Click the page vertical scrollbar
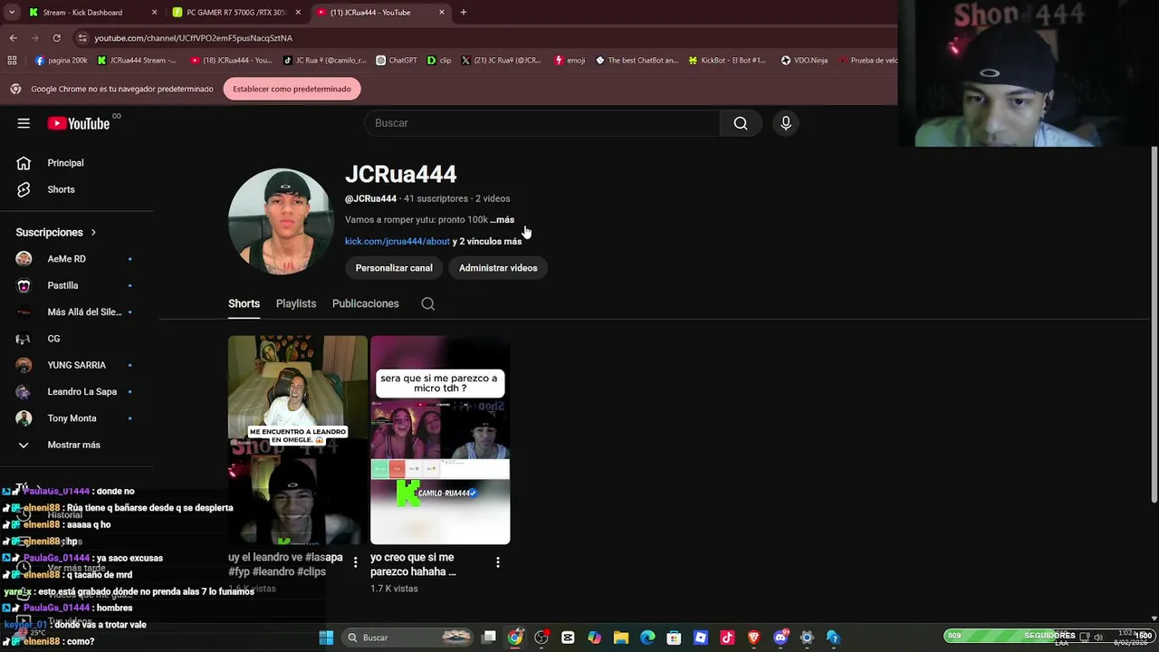This screenshot has height=652, width=1159. 1154,324
